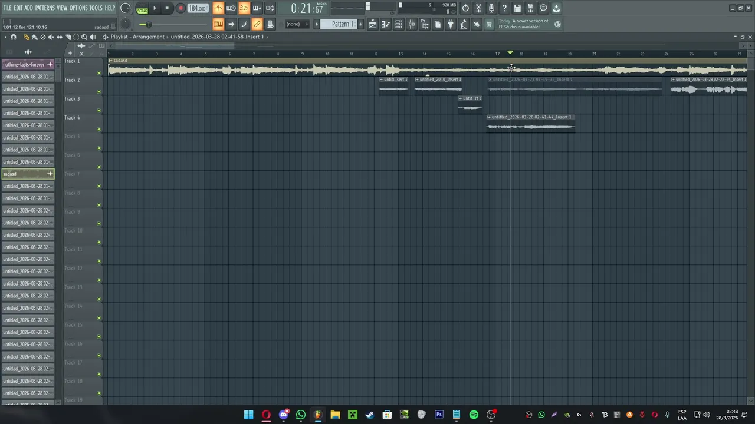Open the FILE menu
Viewport: 755px width, 424px height.
click(7, 8)
